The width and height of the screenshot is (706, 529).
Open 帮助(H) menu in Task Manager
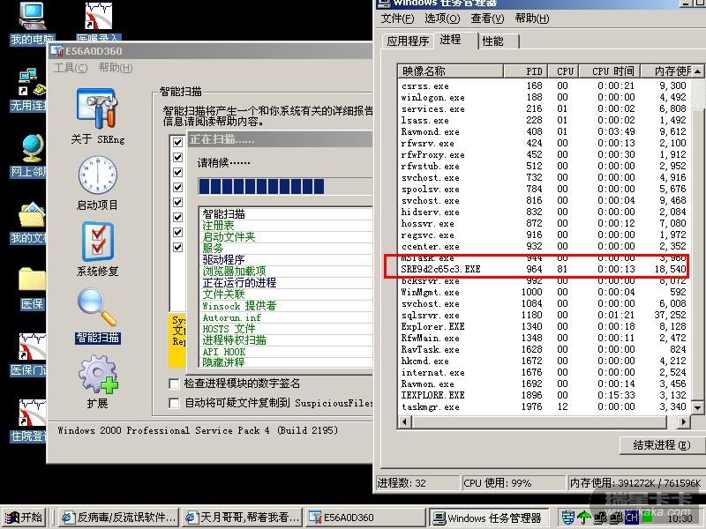[532, 19]
